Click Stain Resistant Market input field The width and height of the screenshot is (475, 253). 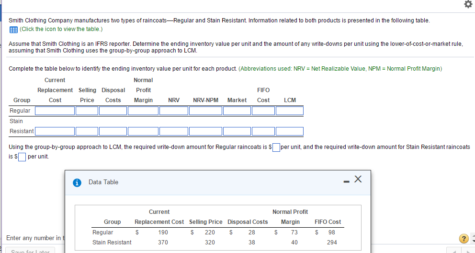click(x=237, y=131)
